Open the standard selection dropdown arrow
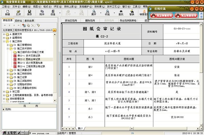204x135 pixels. coord(55,30)
